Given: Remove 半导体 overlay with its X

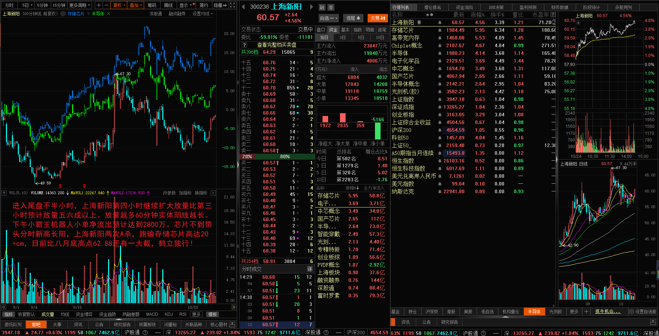Looking at the screenshot, I should pyautogui.click(x=109, y=14).
